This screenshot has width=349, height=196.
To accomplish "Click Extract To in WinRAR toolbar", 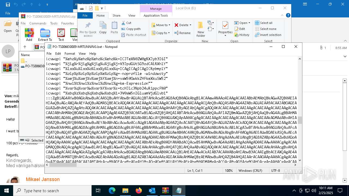I will 45,35.
